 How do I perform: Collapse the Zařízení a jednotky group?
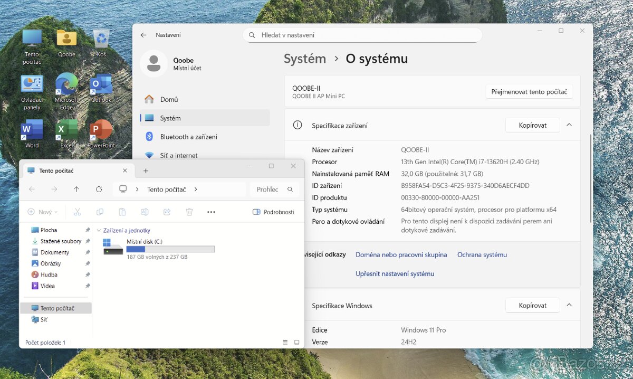coord(99,231)
